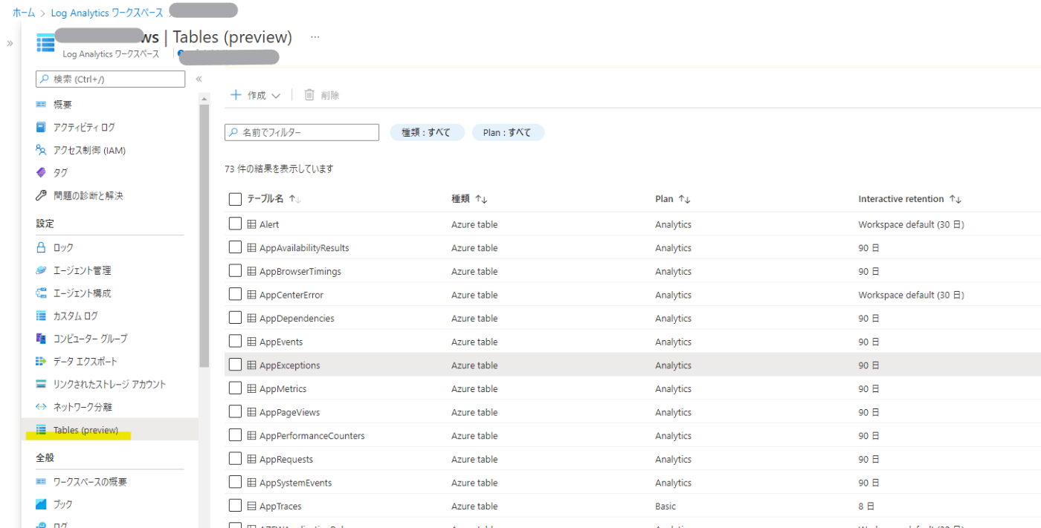Click table grid icon beside AppTraces
Image resolution: width=1041 pixels, height=528 pixels.
click(252, 506)
